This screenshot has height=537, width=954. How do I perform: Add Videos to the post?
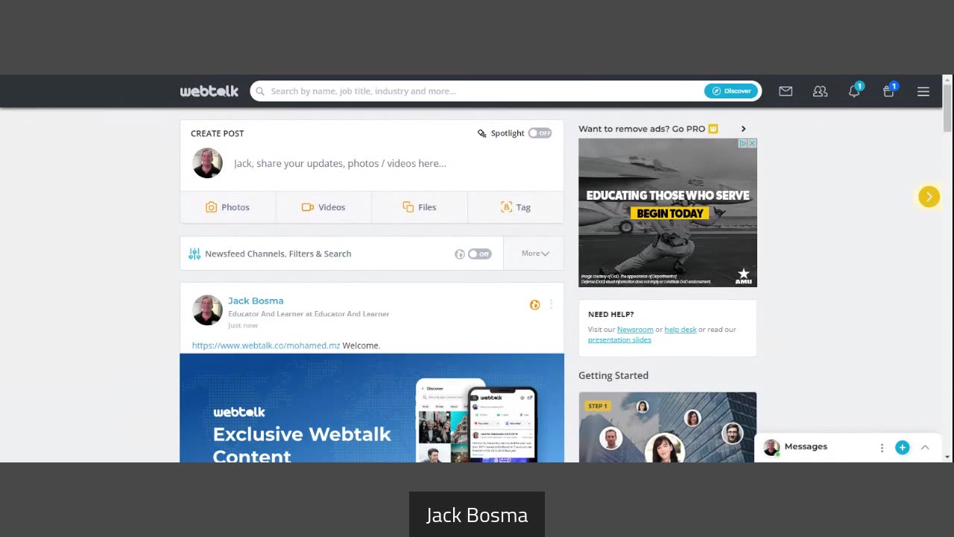[x=323, y=207]
